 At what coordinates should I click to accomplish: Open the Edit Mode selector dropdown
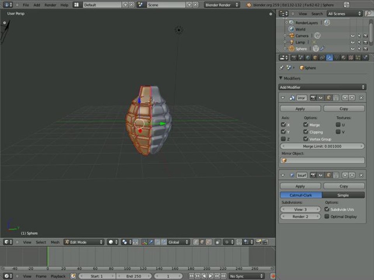(84, 242)
